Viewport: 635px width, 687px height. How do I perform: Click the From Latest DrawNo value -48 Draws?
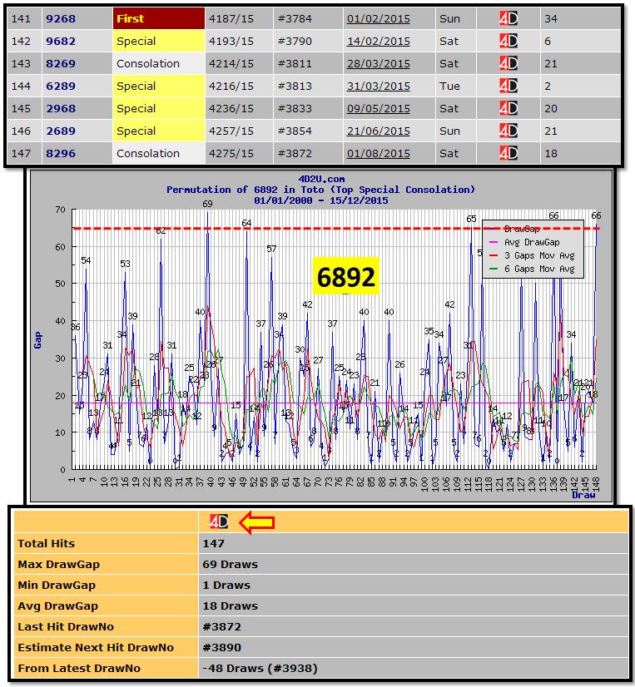(260, 668)
